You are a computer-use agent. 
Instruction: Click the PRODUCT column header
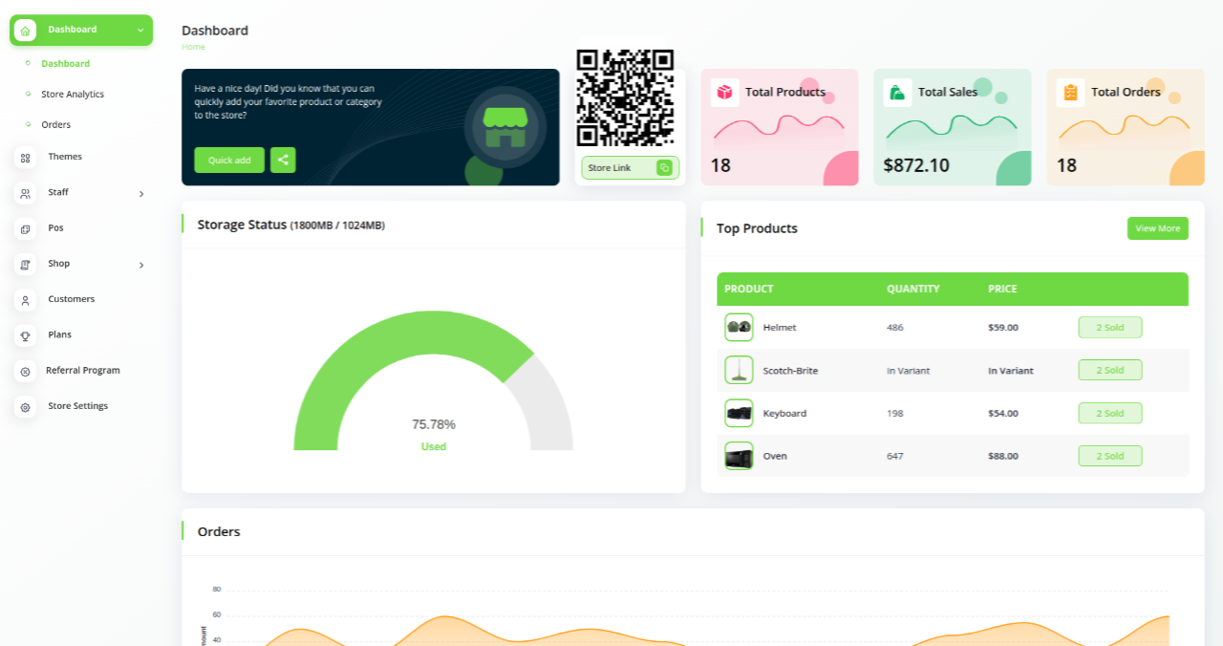click(x=749, y=289)
